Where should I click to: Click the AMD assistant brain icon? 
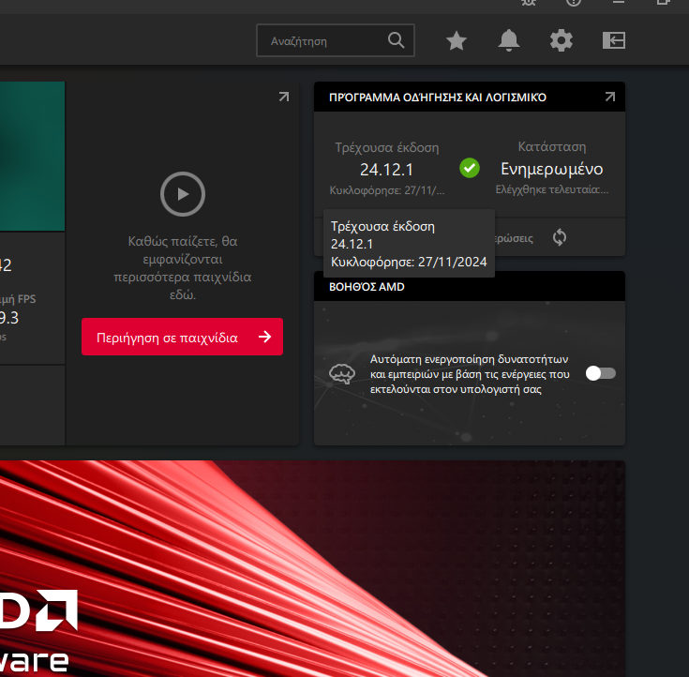342,374
